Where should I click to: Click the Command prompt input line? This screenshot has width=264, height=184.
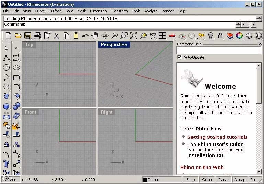pyautogui.click(x=120, y=24)
